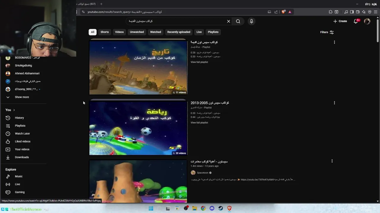Viewport: 380px width, 213px height.
Task: Open the Filters dropdown
Action: tap(327, 32)
